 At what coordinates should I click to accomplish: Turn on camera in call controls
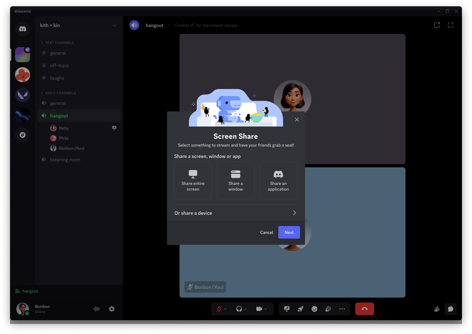coord(259,309)
